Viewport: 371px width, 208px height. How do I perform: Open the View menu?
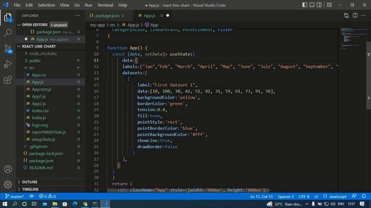[64, 5]
